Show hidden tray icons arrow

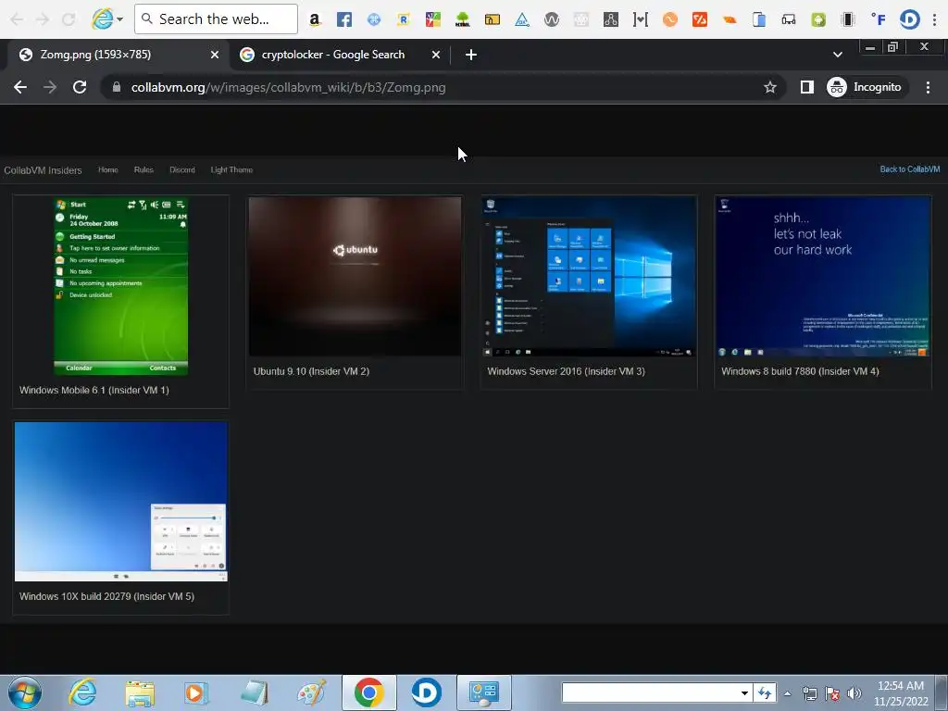(x=787, y=693)
